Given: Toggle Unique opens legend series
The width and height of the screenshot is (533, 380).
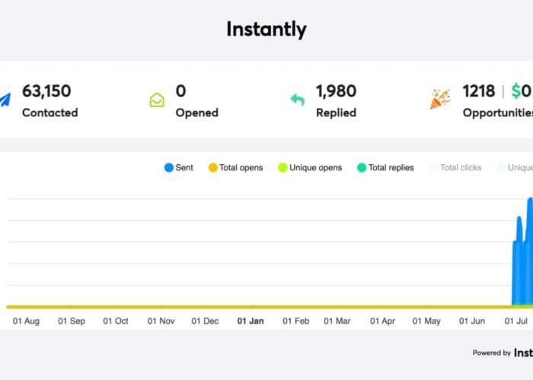Looking at the screenshot, I should click(x=310, y=167).
